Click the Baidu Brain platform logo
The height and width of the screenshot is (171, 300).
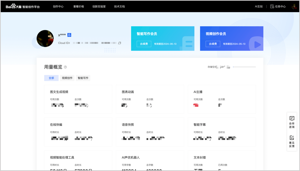(x=23, y=6)
